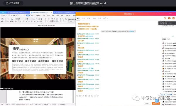Start a voice call via phone icon

click(165, 18)
